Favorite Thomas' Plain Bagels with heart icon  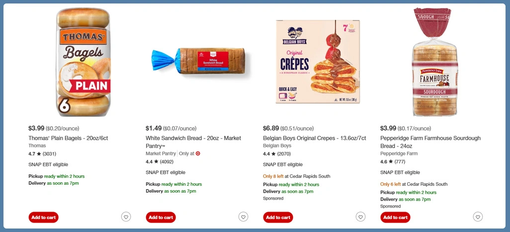[x=126, y=217]
